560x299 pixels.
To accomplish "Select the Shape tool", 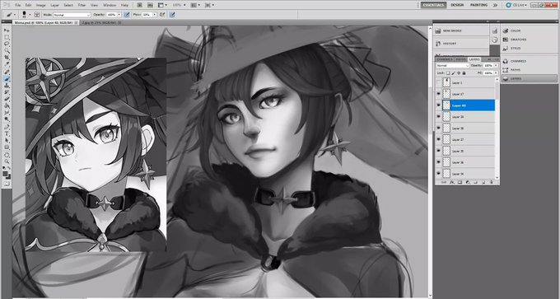I will (x=7, y=148).
